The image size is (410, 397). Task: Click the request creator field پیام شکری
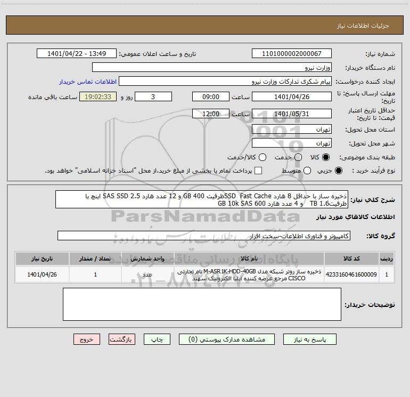click(225, 81)
